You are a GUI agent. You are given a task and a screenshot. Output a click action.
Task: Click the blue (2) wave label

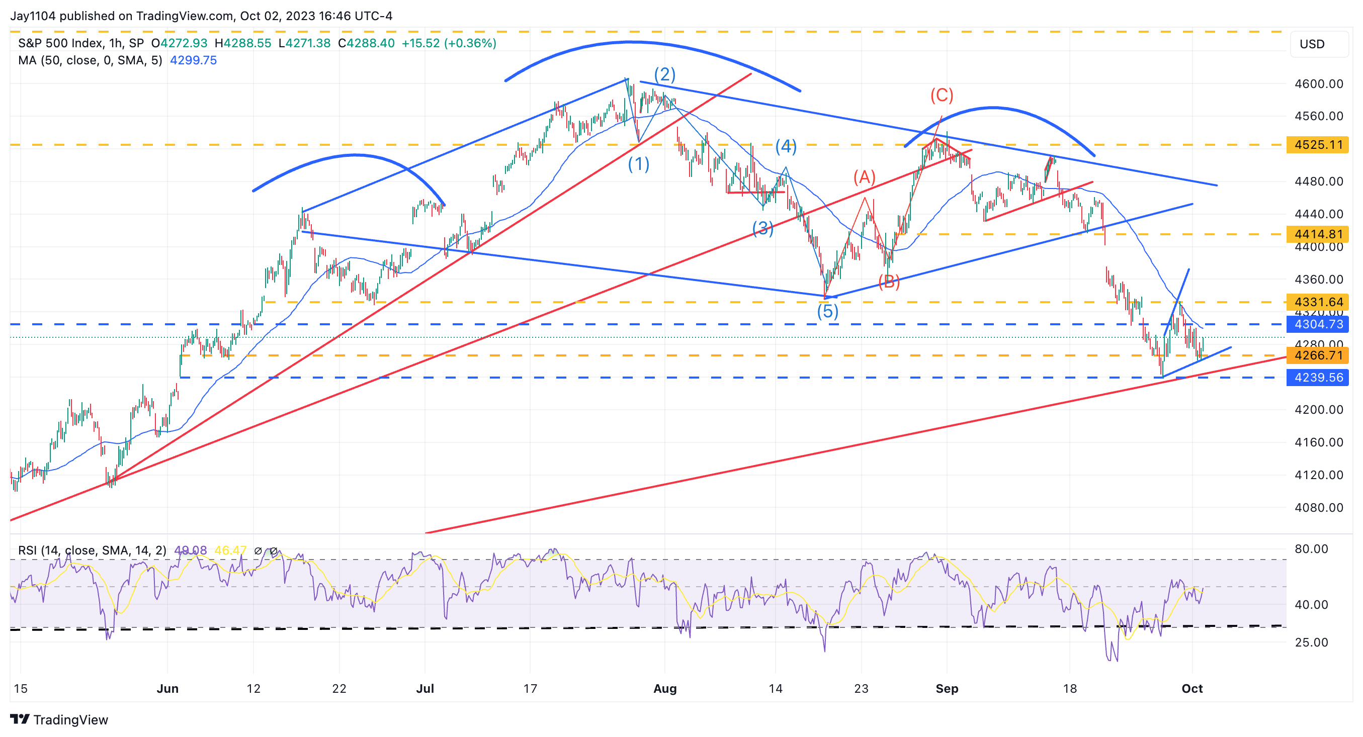point(665,74)
